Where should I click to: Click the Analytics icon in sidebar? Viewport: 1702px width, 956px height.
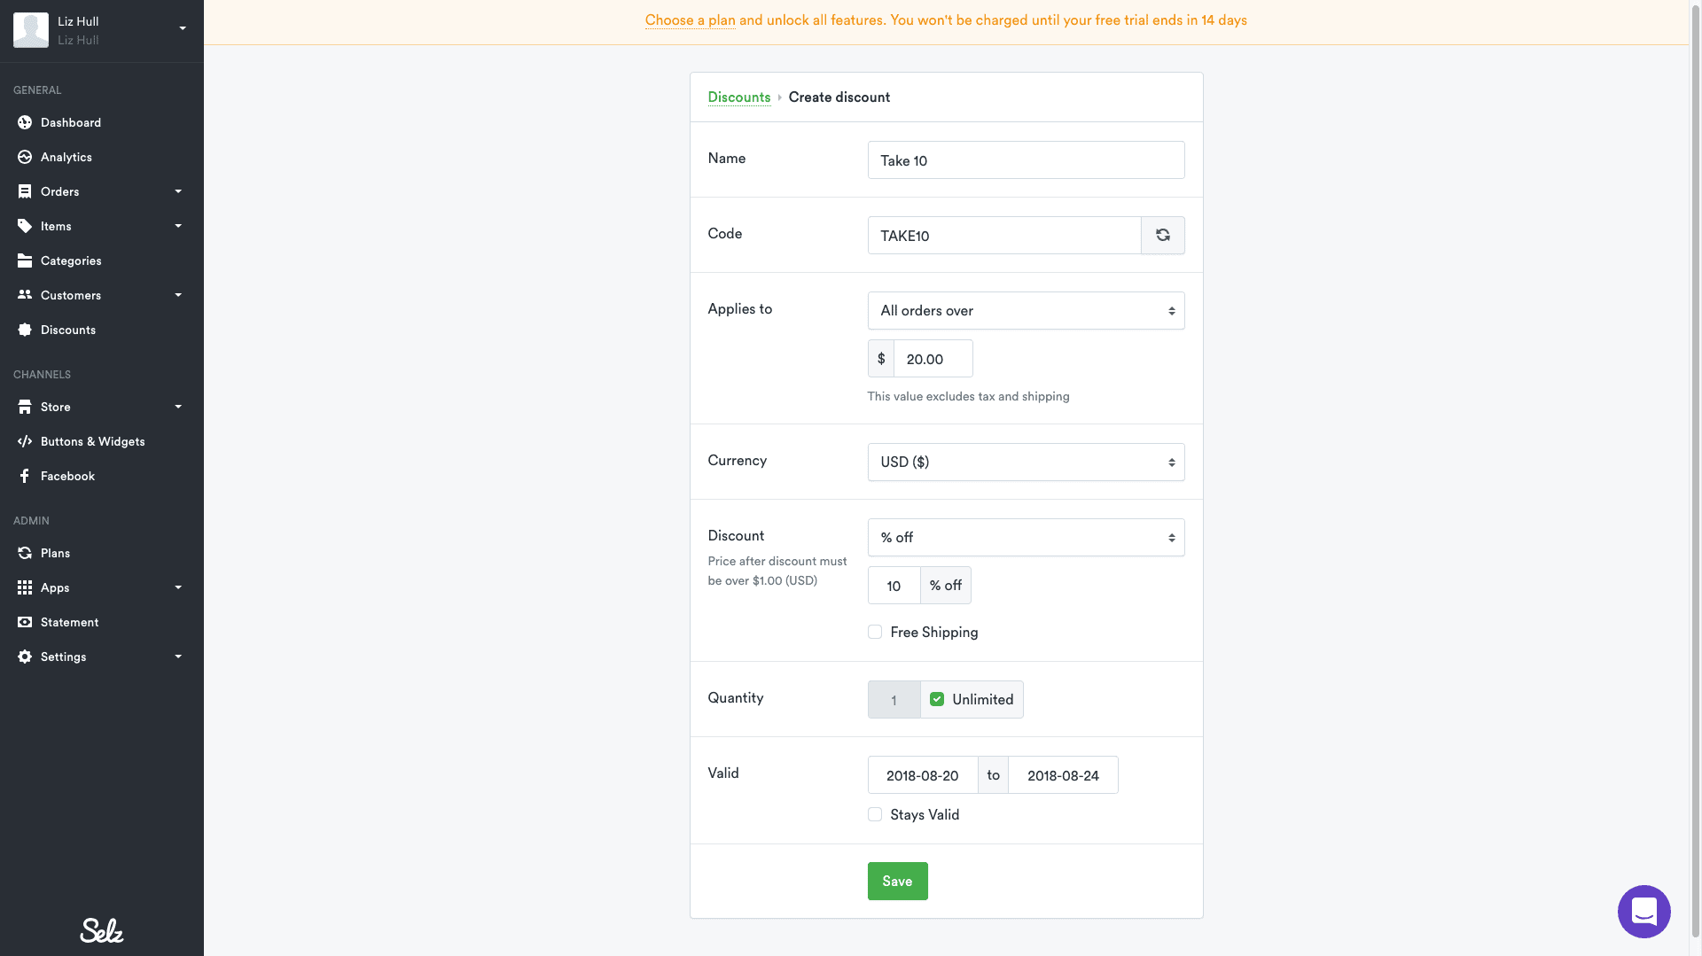click(x=25, y=157)
